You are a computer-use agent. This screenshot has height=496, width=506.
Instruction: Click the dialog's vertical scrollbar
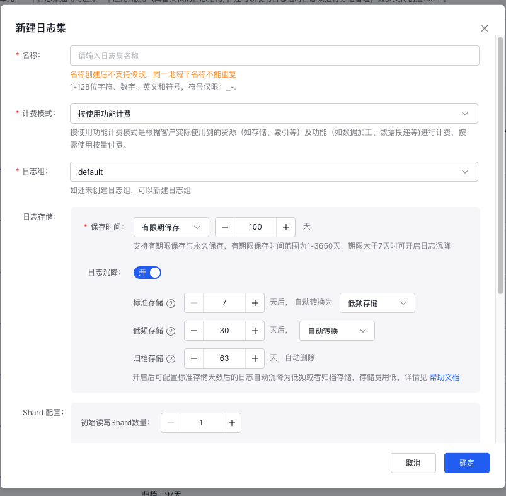(500, 165)
